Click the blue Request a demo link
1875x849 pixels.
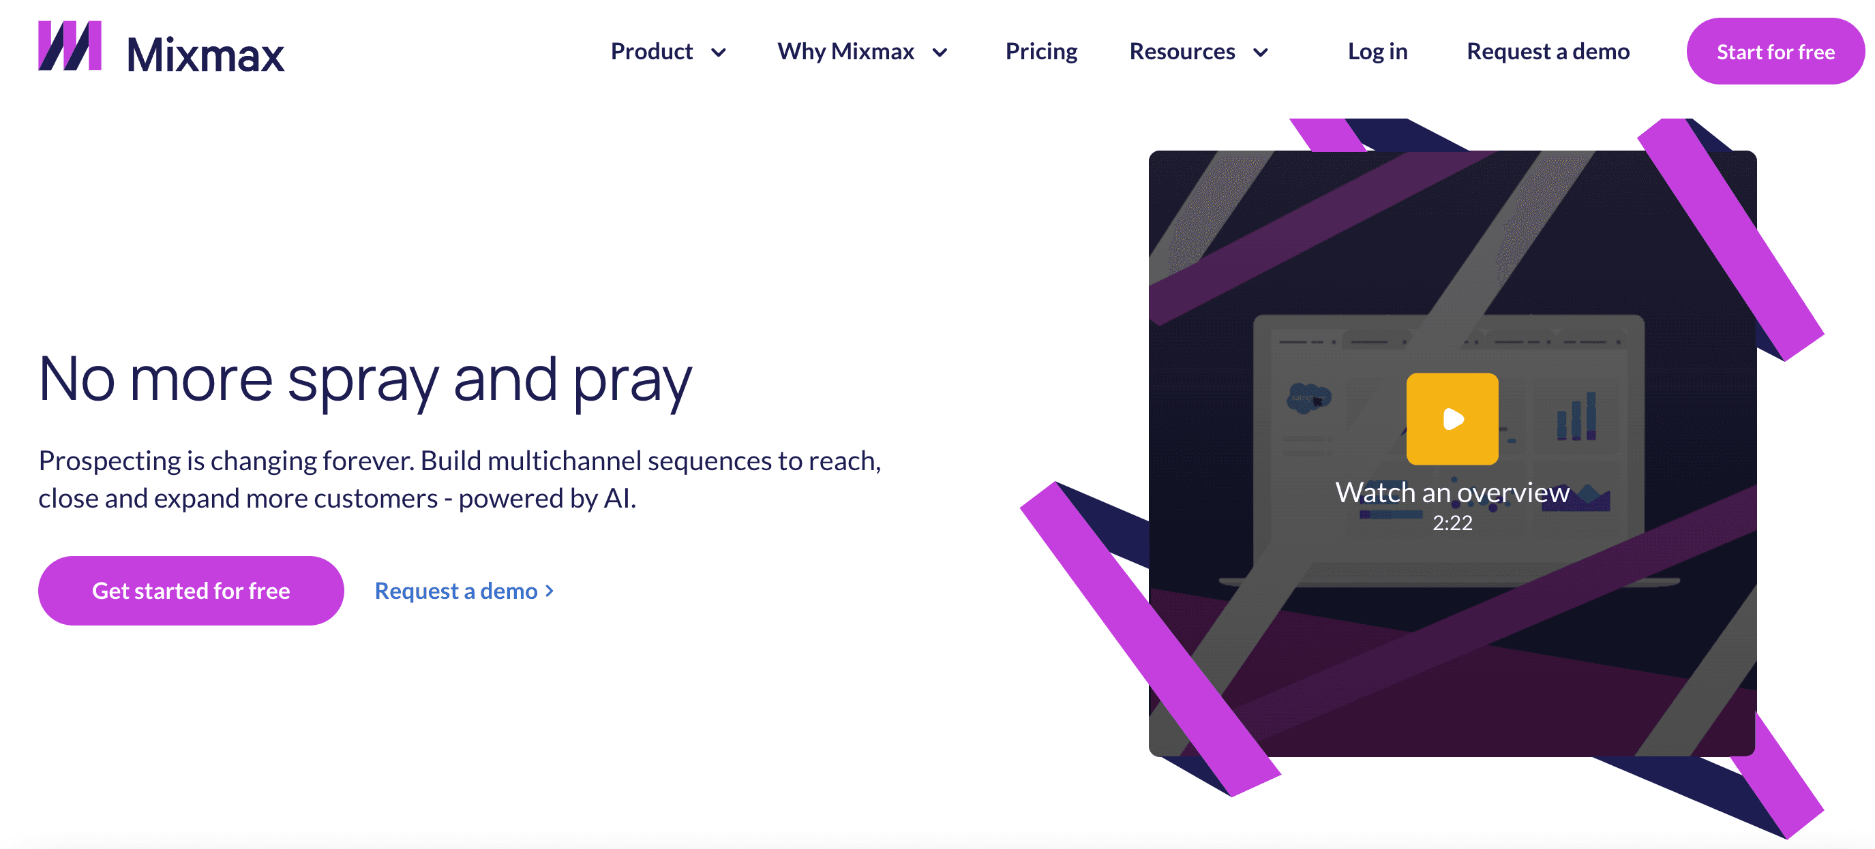(x=455, y=590)
